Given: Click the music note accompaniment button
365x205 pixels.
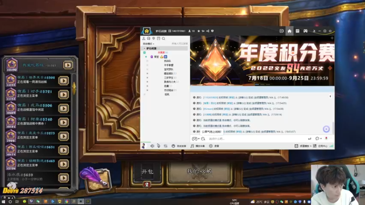Looking at the screenshot, I should point(198,146).
